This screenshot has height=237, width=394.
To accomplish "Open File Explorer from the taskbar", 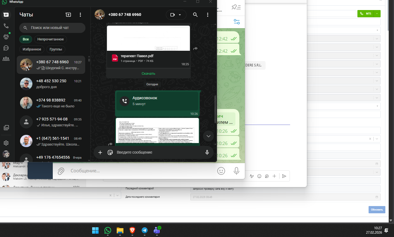I will click(120, 230).
